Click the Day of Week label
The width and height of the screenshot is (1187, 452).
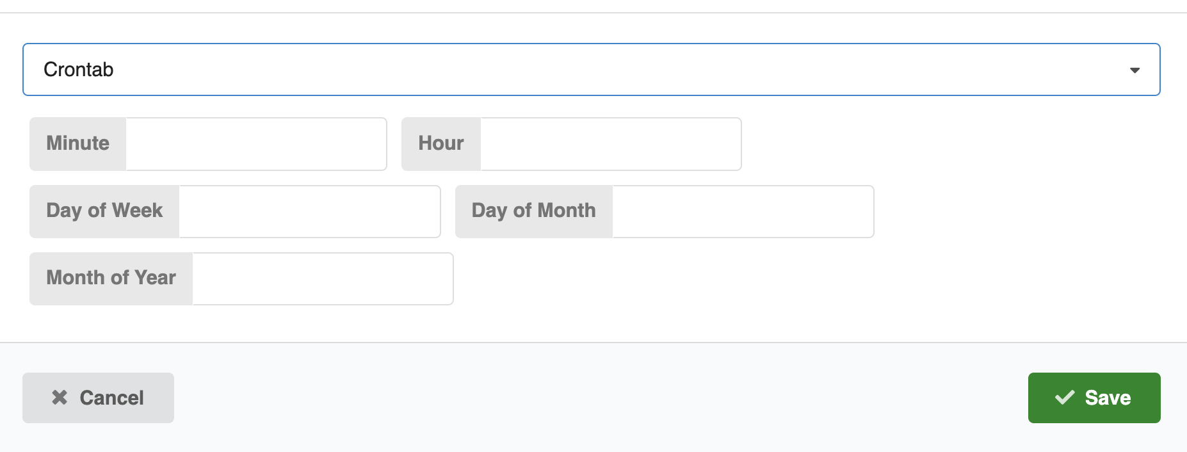(105, 211)
